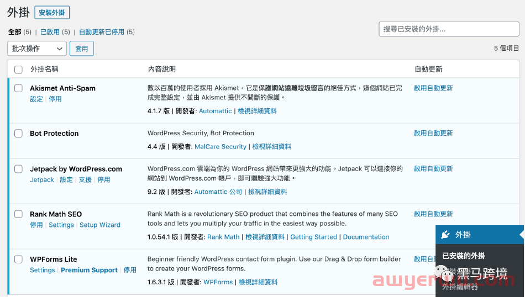Show the 全部 plugins filter

[x=14, y=32]
